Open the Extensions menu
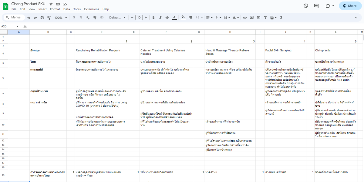 [x=91, y=9]
